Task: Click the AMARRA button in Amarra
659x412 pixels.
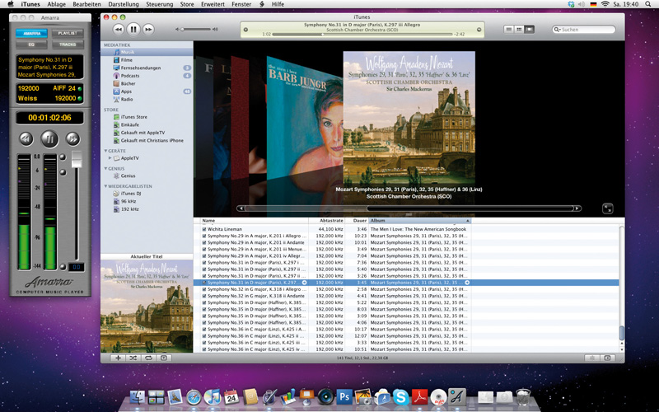Action: [x=31, y=33]
